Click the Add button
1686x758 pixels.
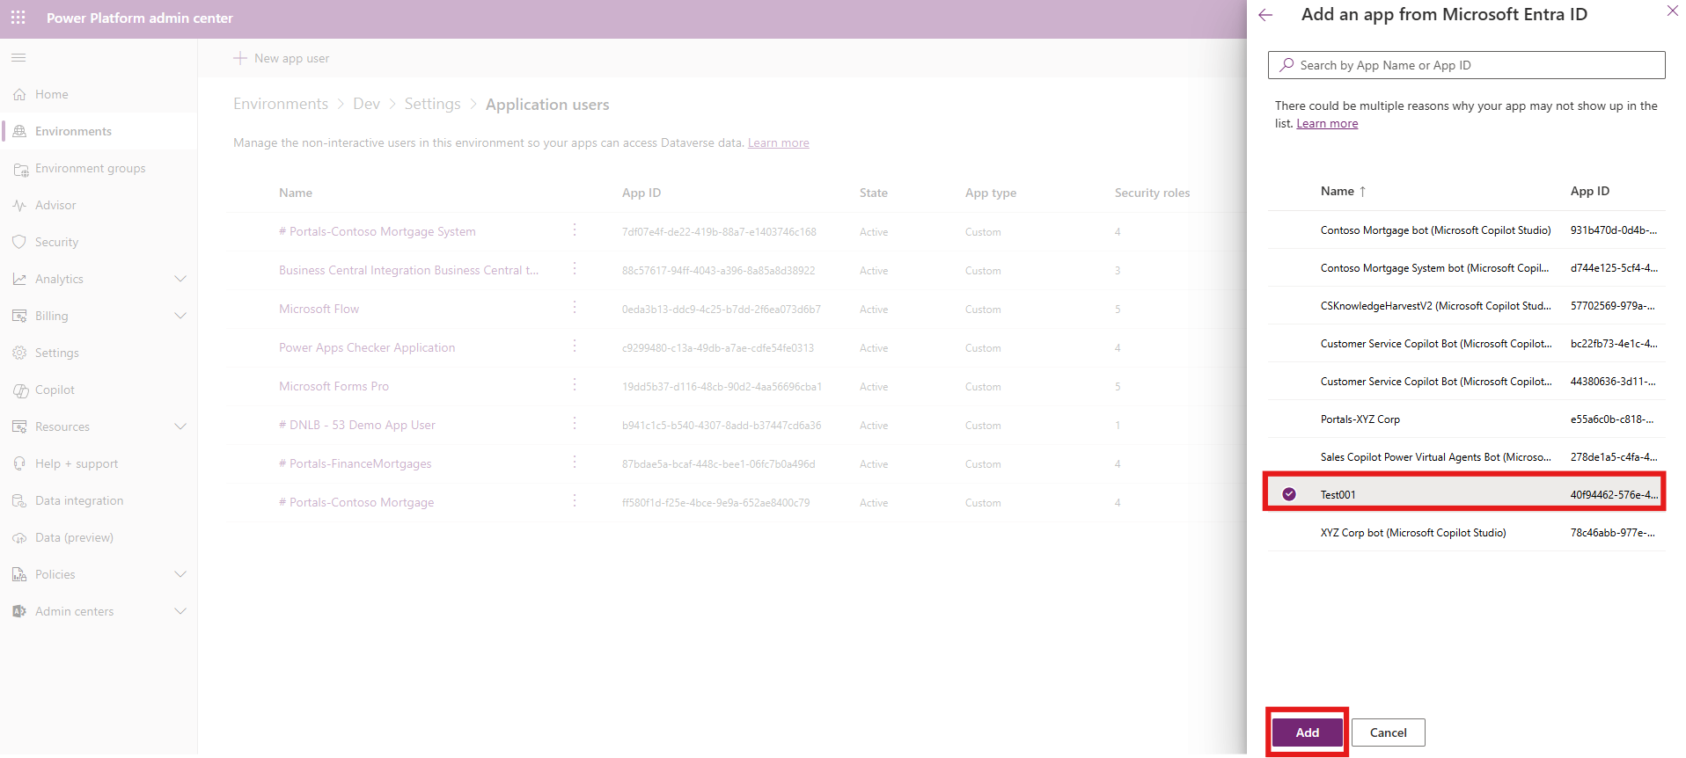click(1307, 732)
